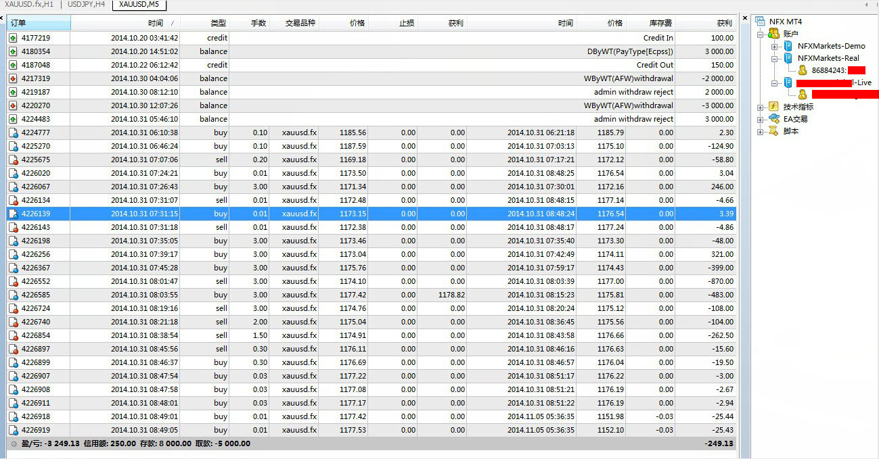
Task: Click the EA交易 expert advisors icon
Action: tap(773, 119)
